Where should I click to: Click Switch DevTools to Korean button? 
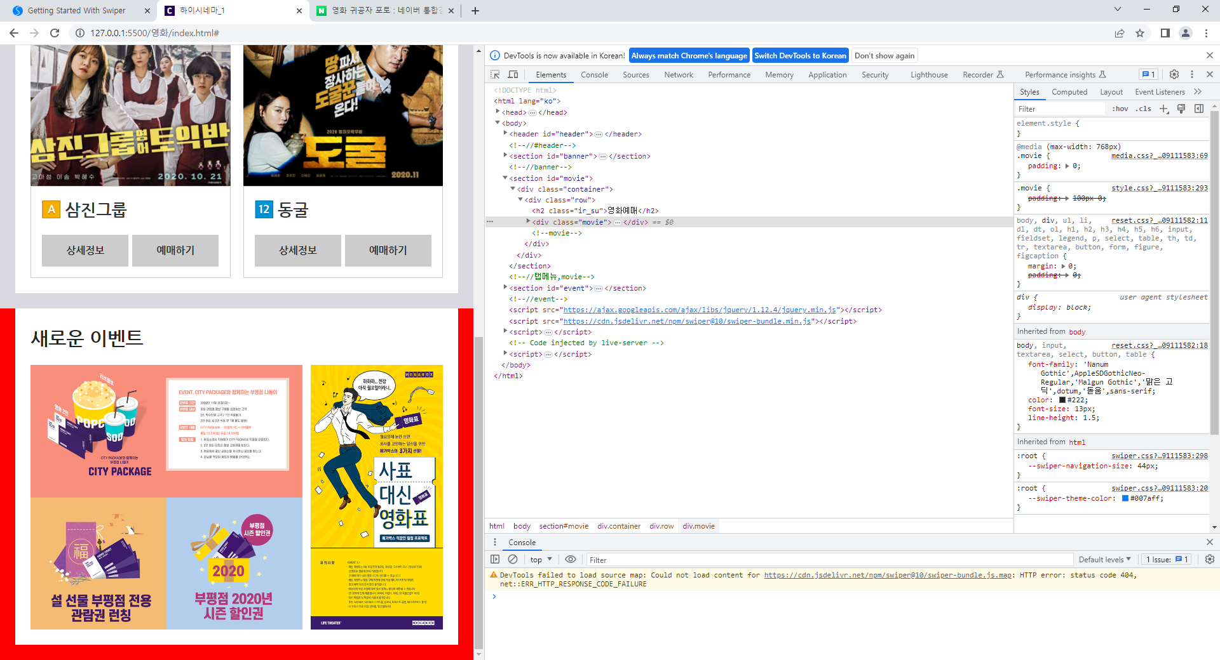tap(800, 56)
